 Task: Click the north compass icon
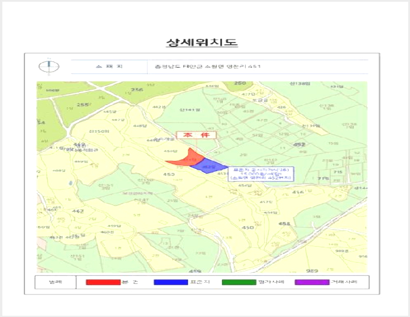(x=49, y=66)
